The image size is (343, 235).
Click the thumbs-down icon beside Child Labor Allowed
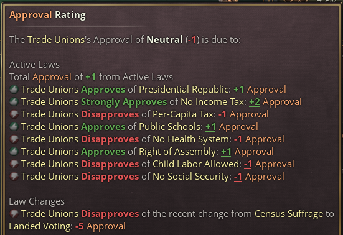point(14,164)
